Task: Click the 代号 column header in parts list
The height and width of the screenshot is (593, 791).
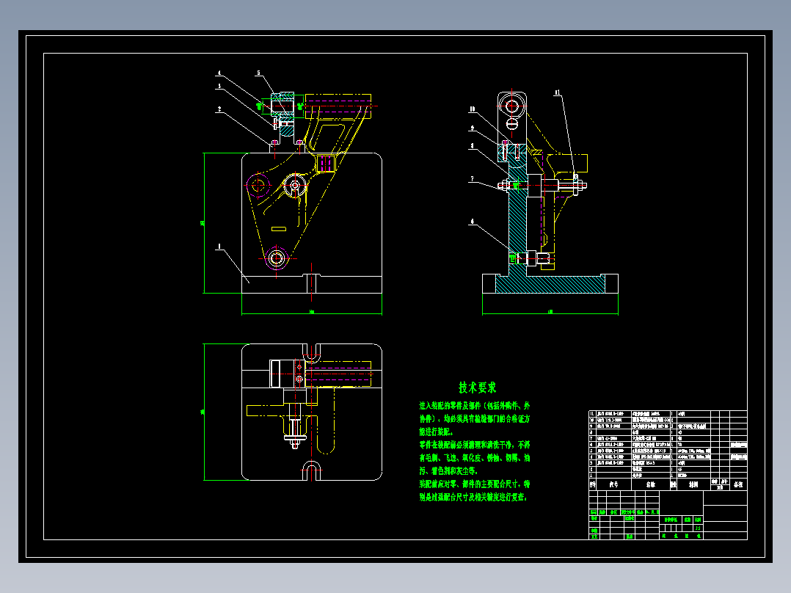Action: (613, 484)
